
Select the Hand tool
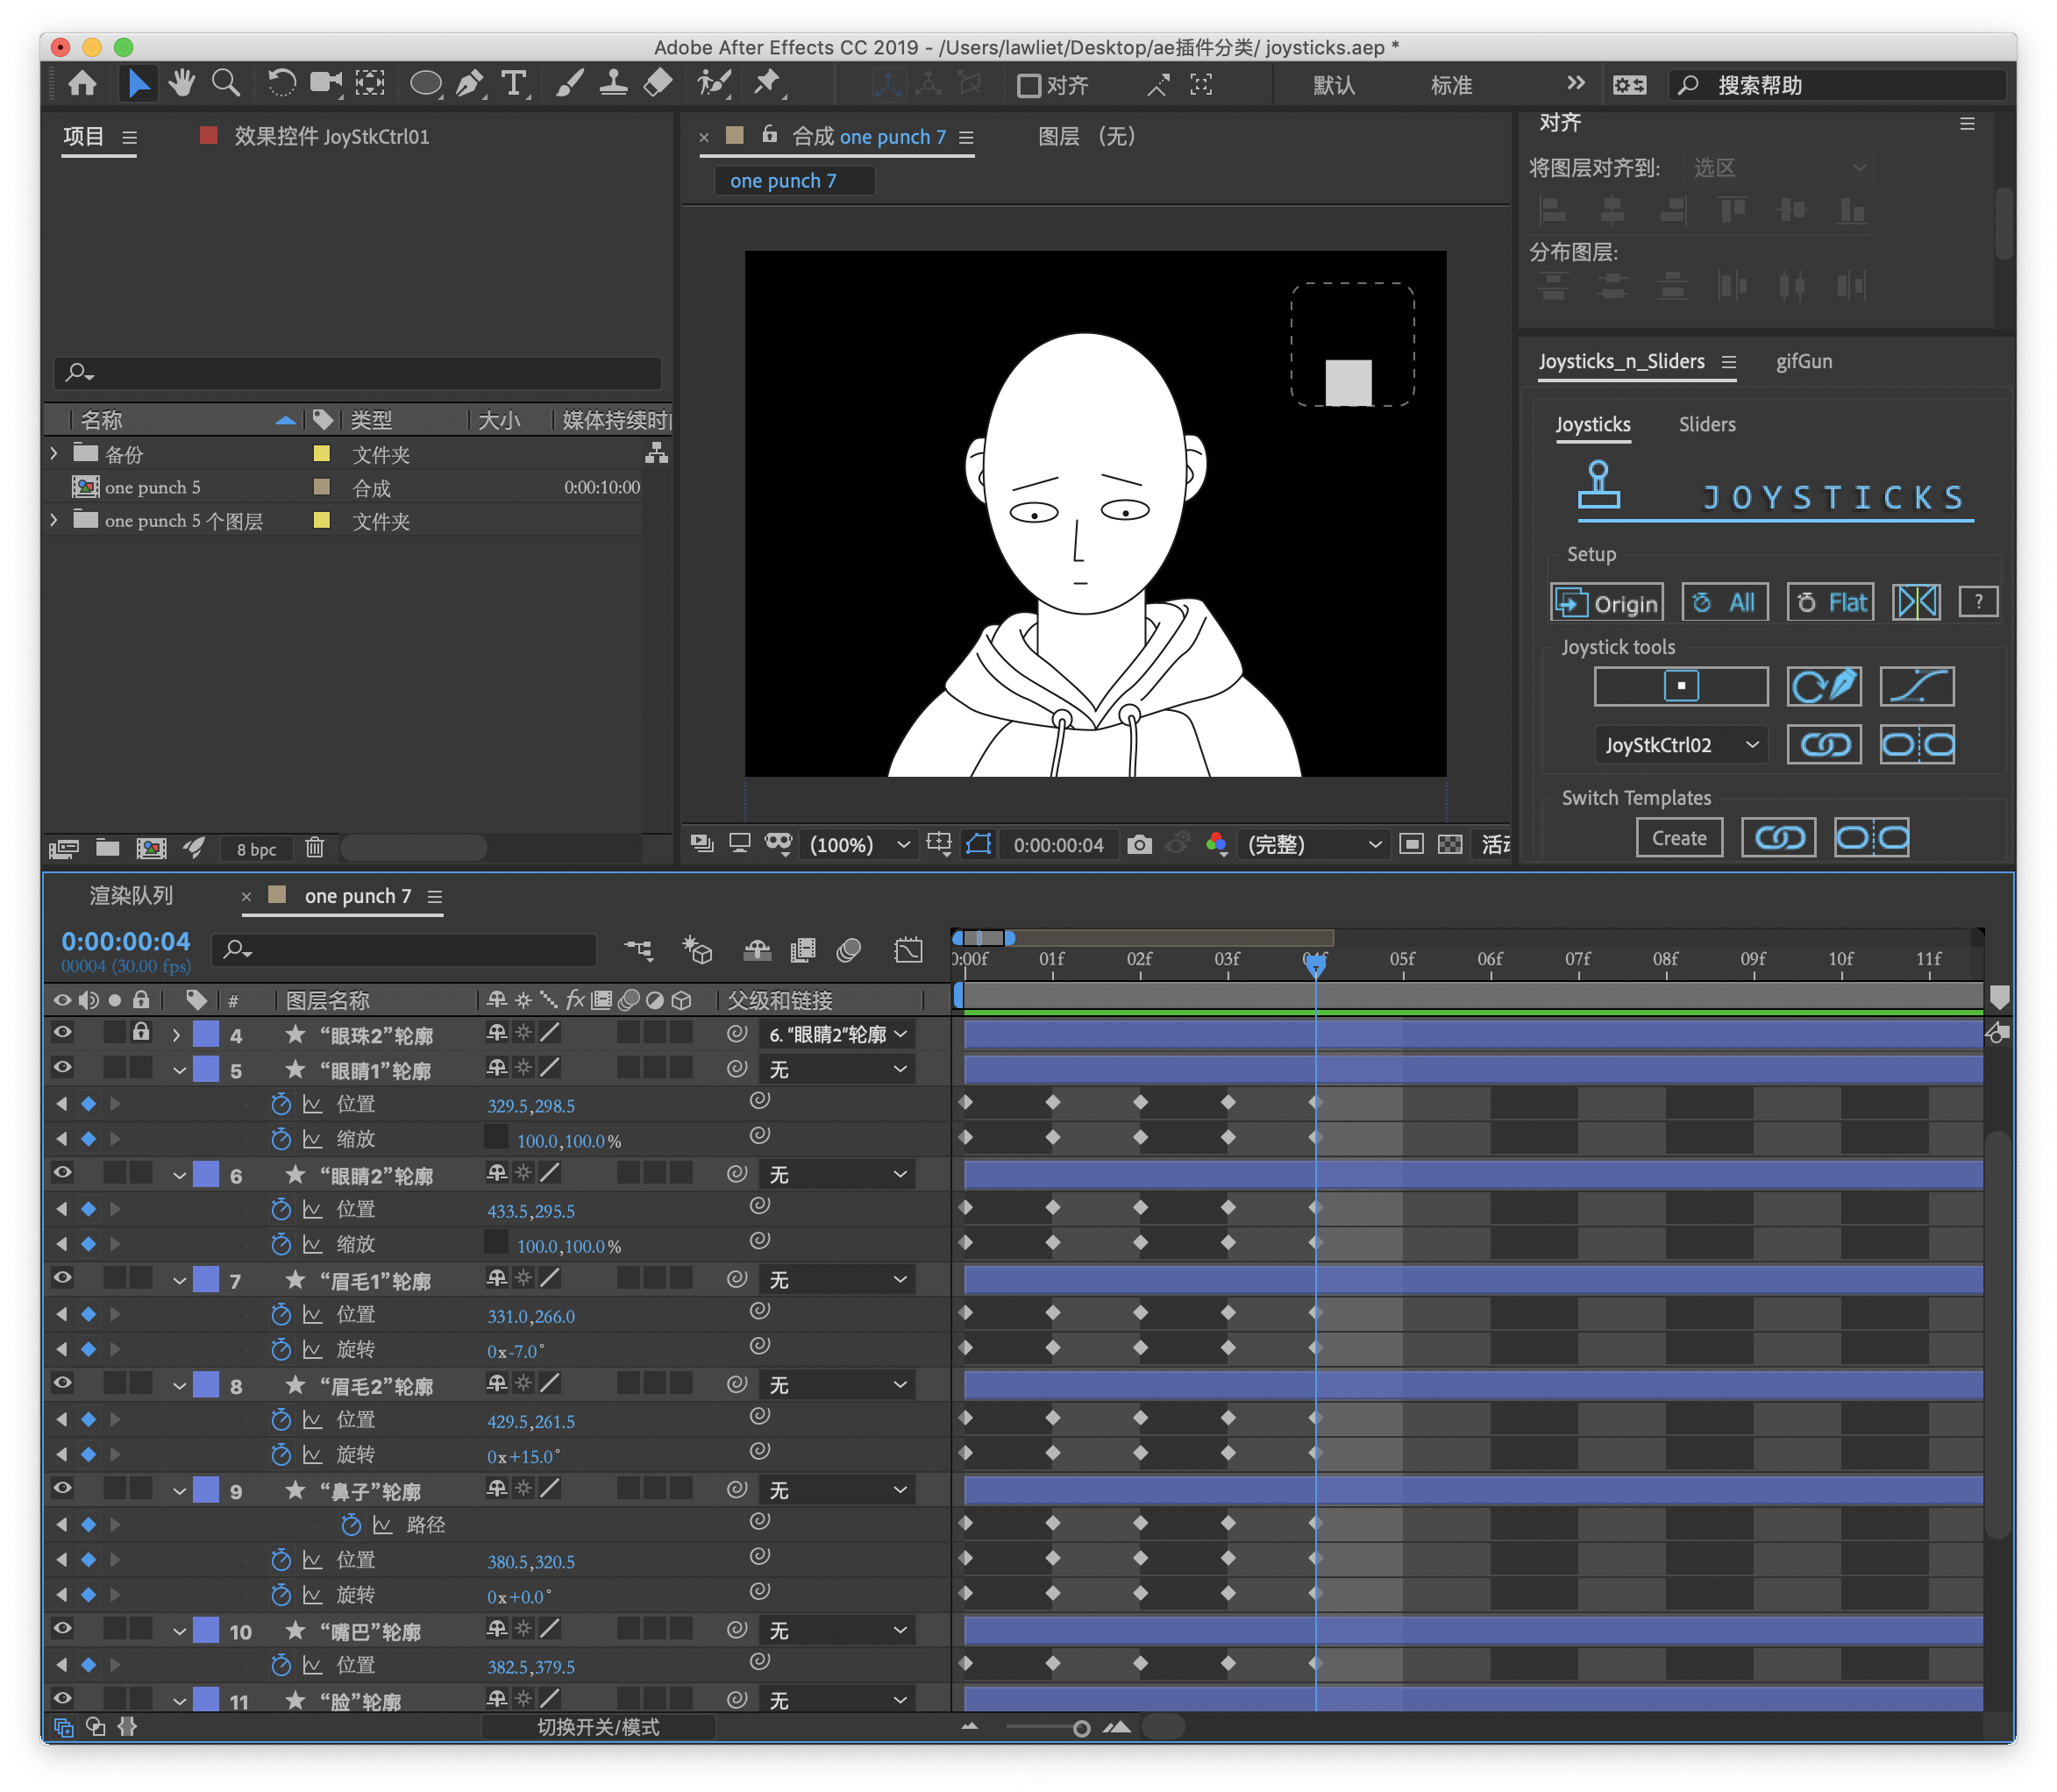coord(181,84)
